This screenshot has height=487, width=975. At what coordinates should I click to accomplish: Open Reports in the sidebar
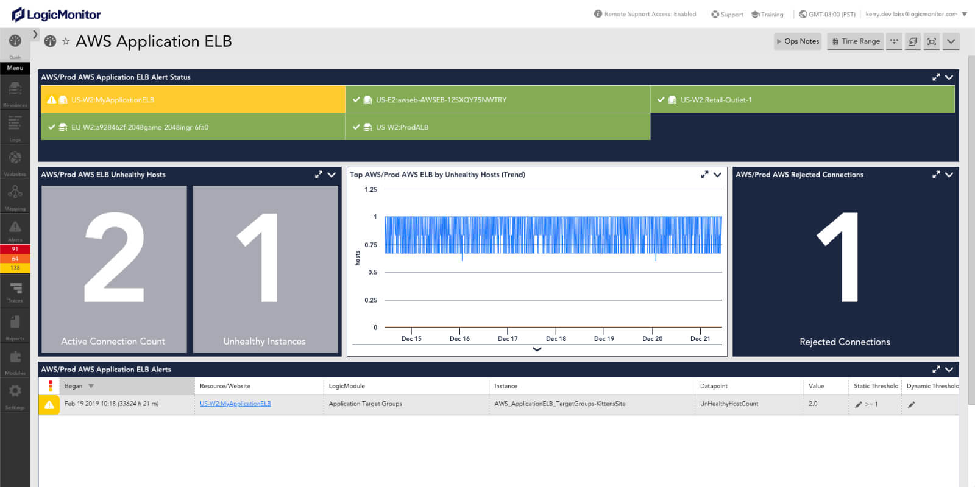click(x=15, y=326)
